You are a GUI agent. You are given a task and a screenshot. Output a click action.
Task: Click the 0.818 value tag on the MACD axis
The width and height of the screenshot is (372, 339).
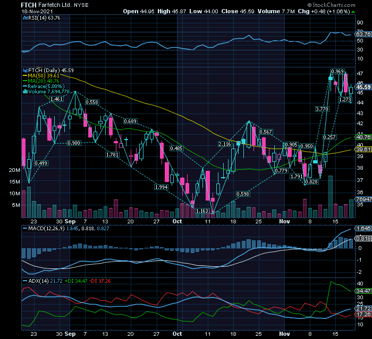[363, 239]
